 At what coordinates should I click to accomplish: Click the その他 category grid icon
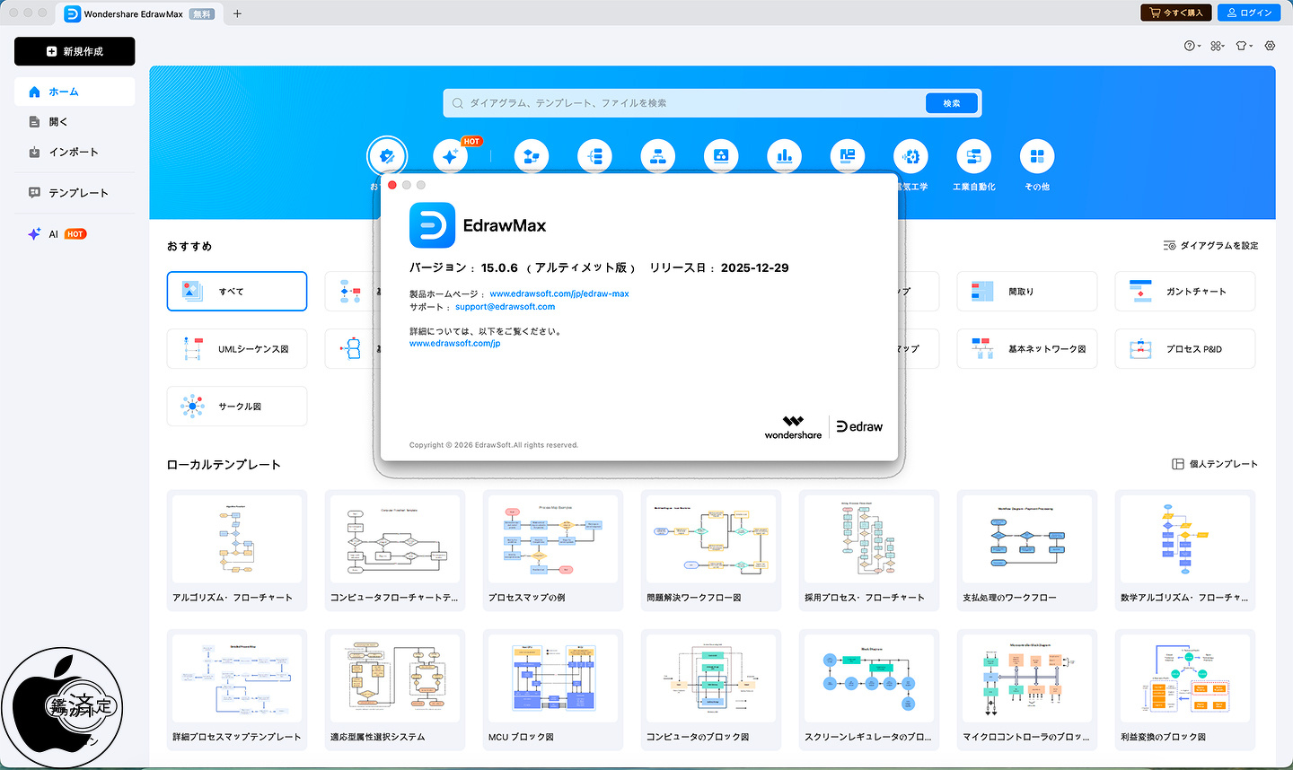coord(1037,156)
